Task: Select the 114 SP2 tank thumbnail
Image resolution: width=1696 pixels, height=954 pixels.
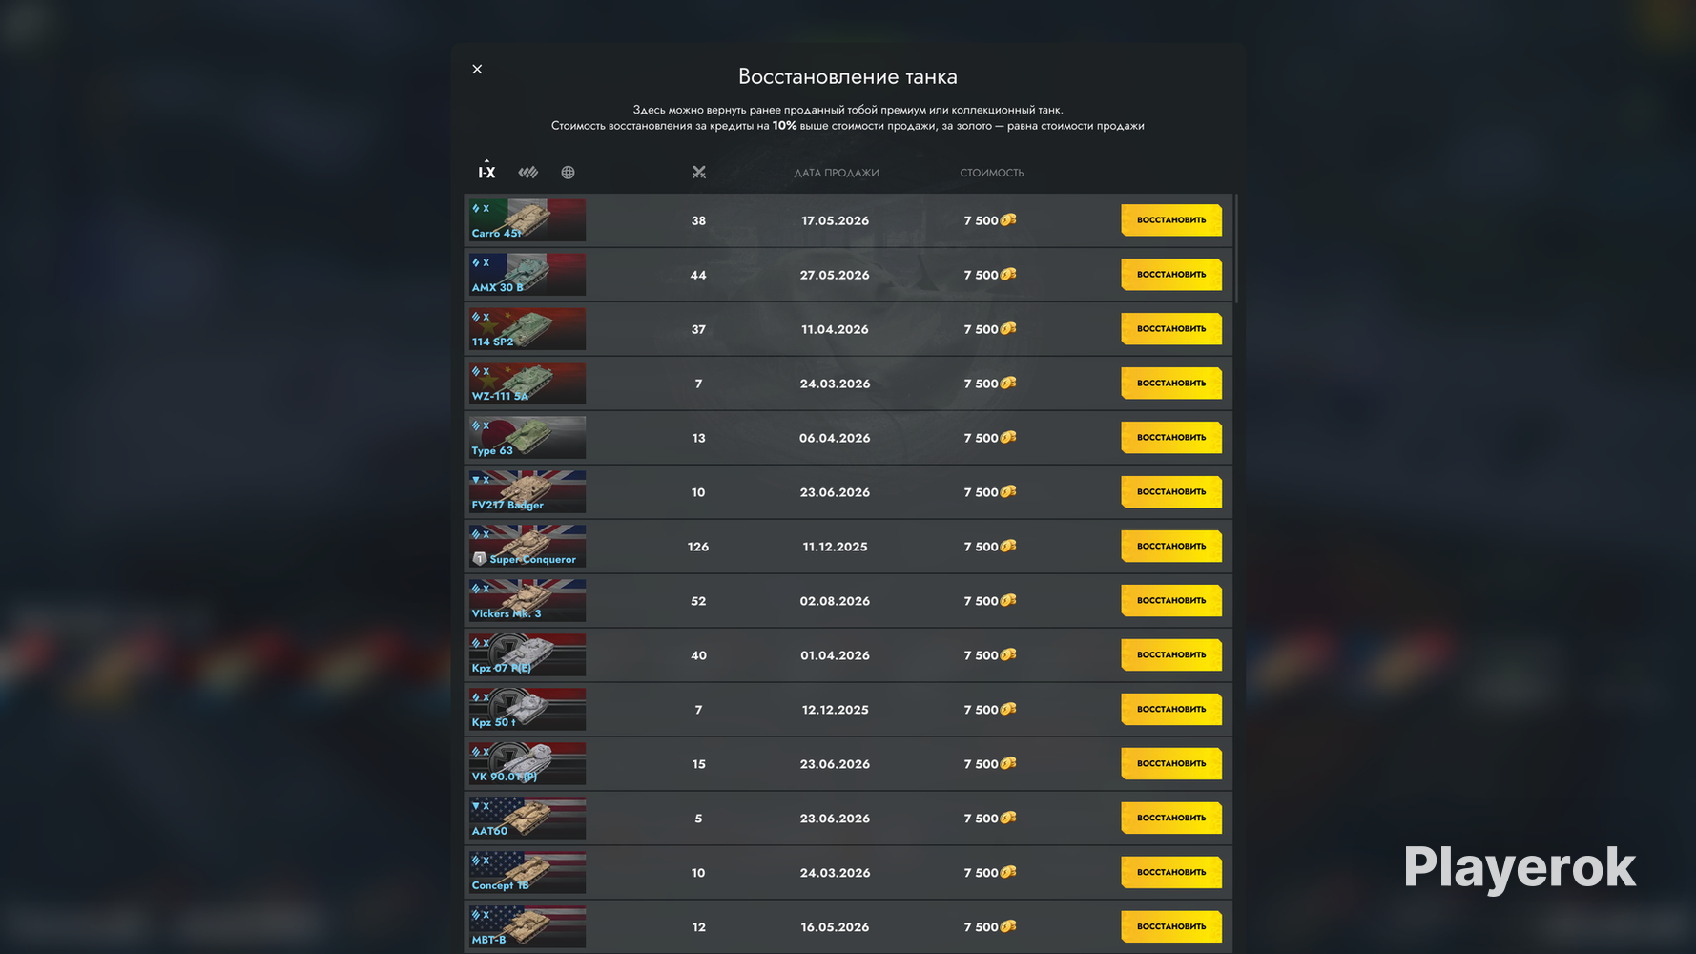Action: [527, 329]
